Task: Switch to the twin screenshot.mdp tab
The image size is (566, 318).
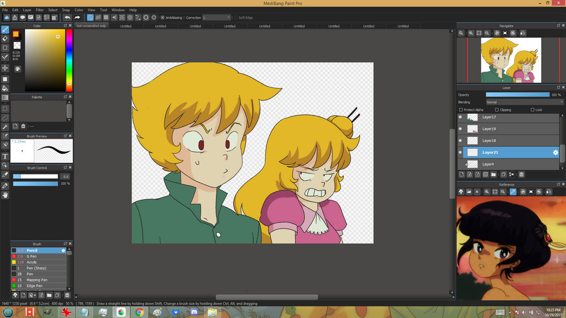Action: (x=91, y=26)
